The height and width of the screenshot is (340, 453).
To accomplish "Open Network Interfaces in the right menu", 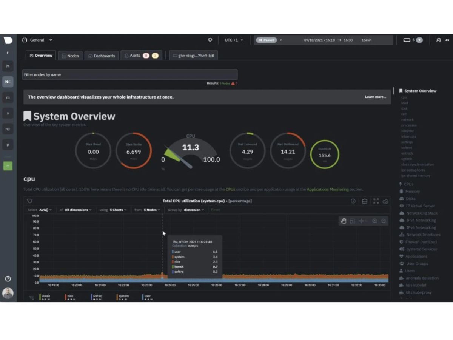I will tap(420, 235).
